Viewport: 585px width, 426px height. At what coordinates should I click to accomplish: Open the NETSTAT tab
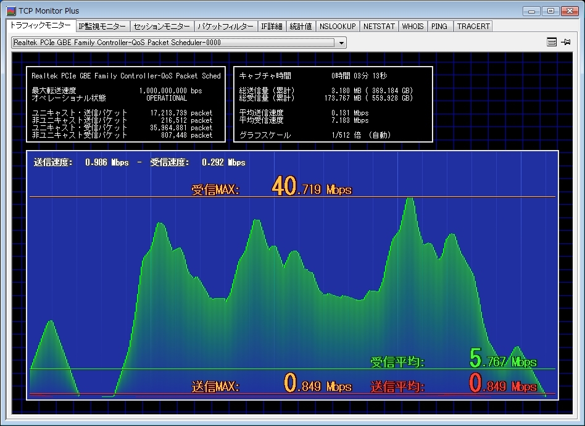(x=378, y=26)
